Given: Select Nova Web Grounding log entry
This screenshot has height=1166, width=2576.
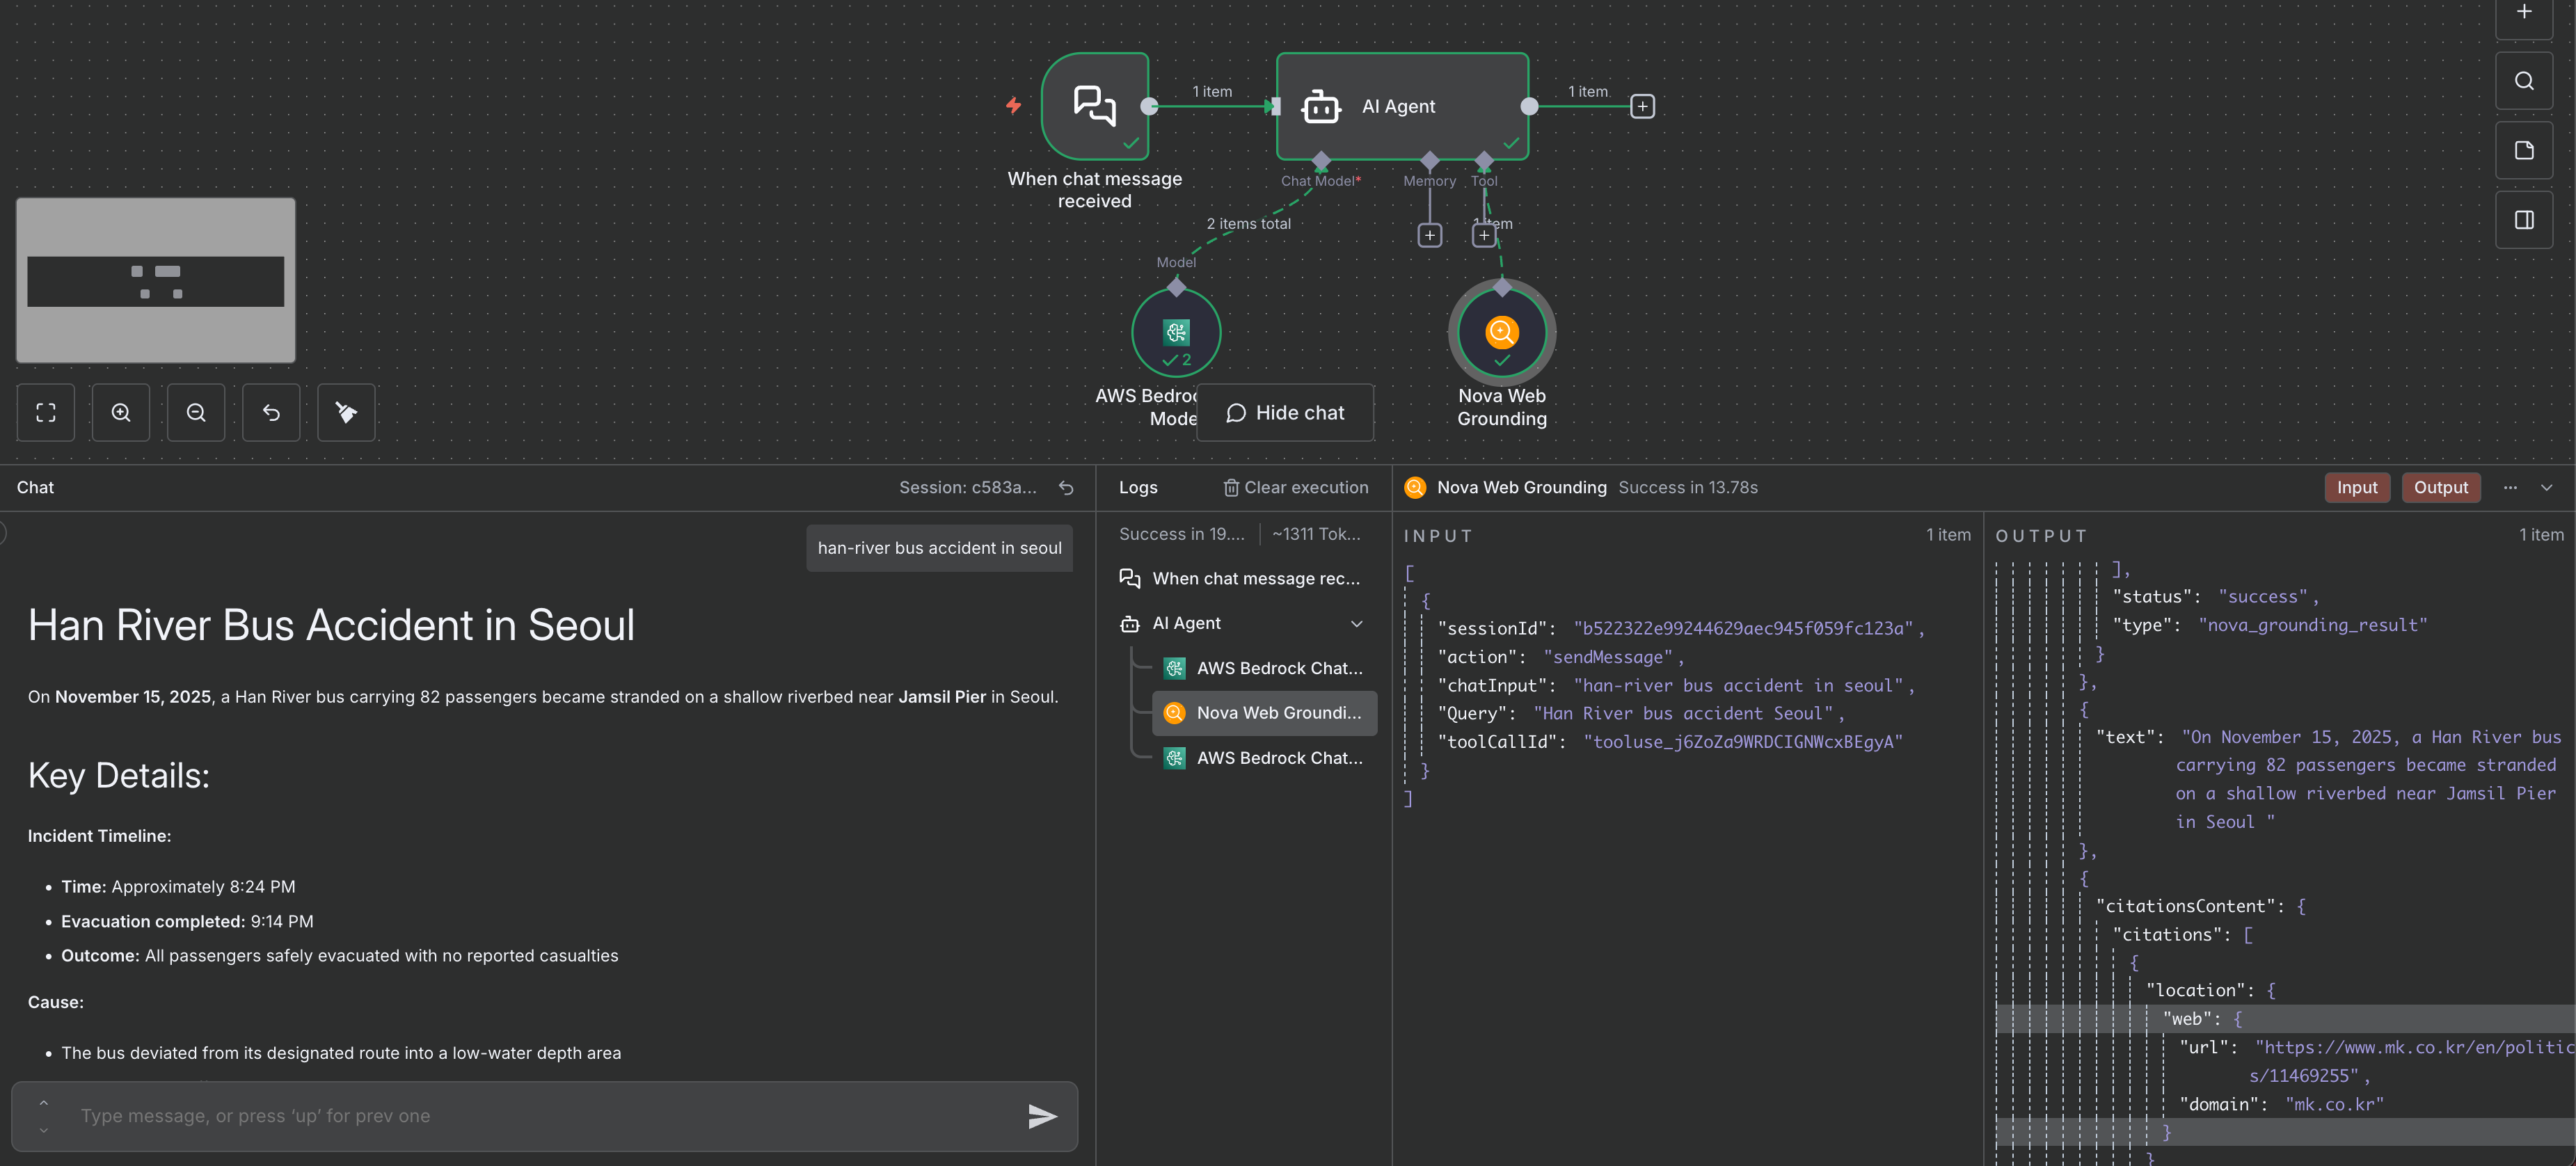Looking at the screenshot, I should [x=1264, y=713].
